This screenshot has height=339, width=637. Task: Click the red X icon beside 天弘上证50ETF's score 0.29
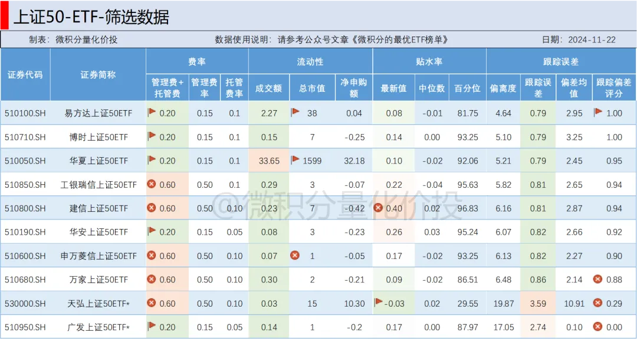tap(598, 303)
